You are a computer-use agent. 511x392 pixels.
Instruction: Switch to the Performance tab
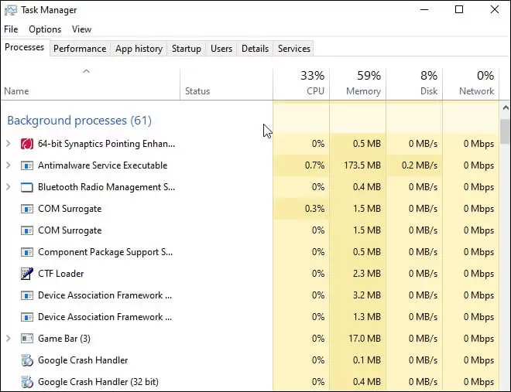[80, 49]
